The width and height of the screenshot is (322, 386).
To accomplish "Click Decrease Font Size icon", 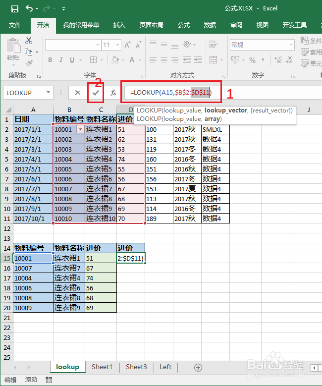I will [x=138, y=45].
